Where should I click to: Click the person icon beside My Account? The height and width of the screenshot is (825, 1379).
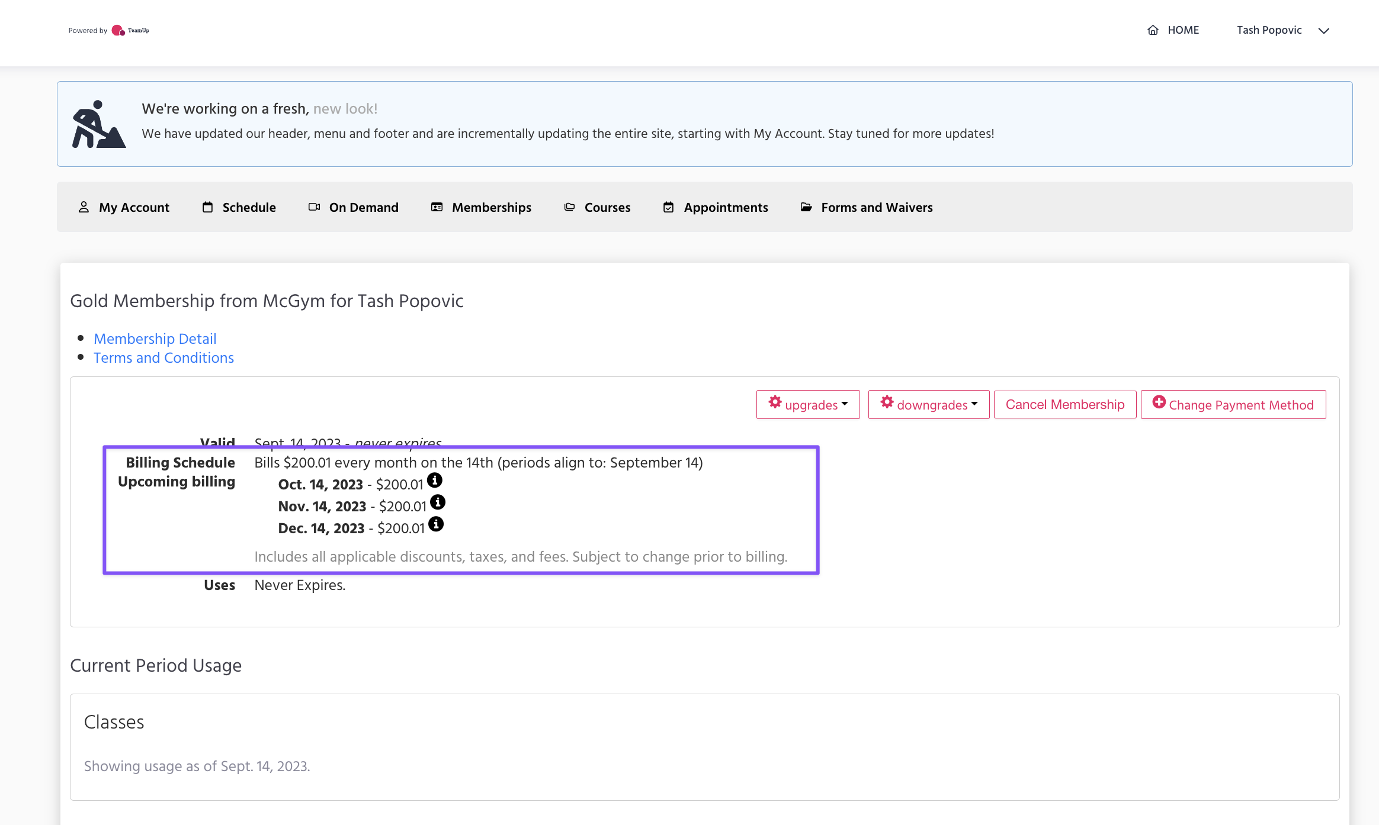[84, 207]
